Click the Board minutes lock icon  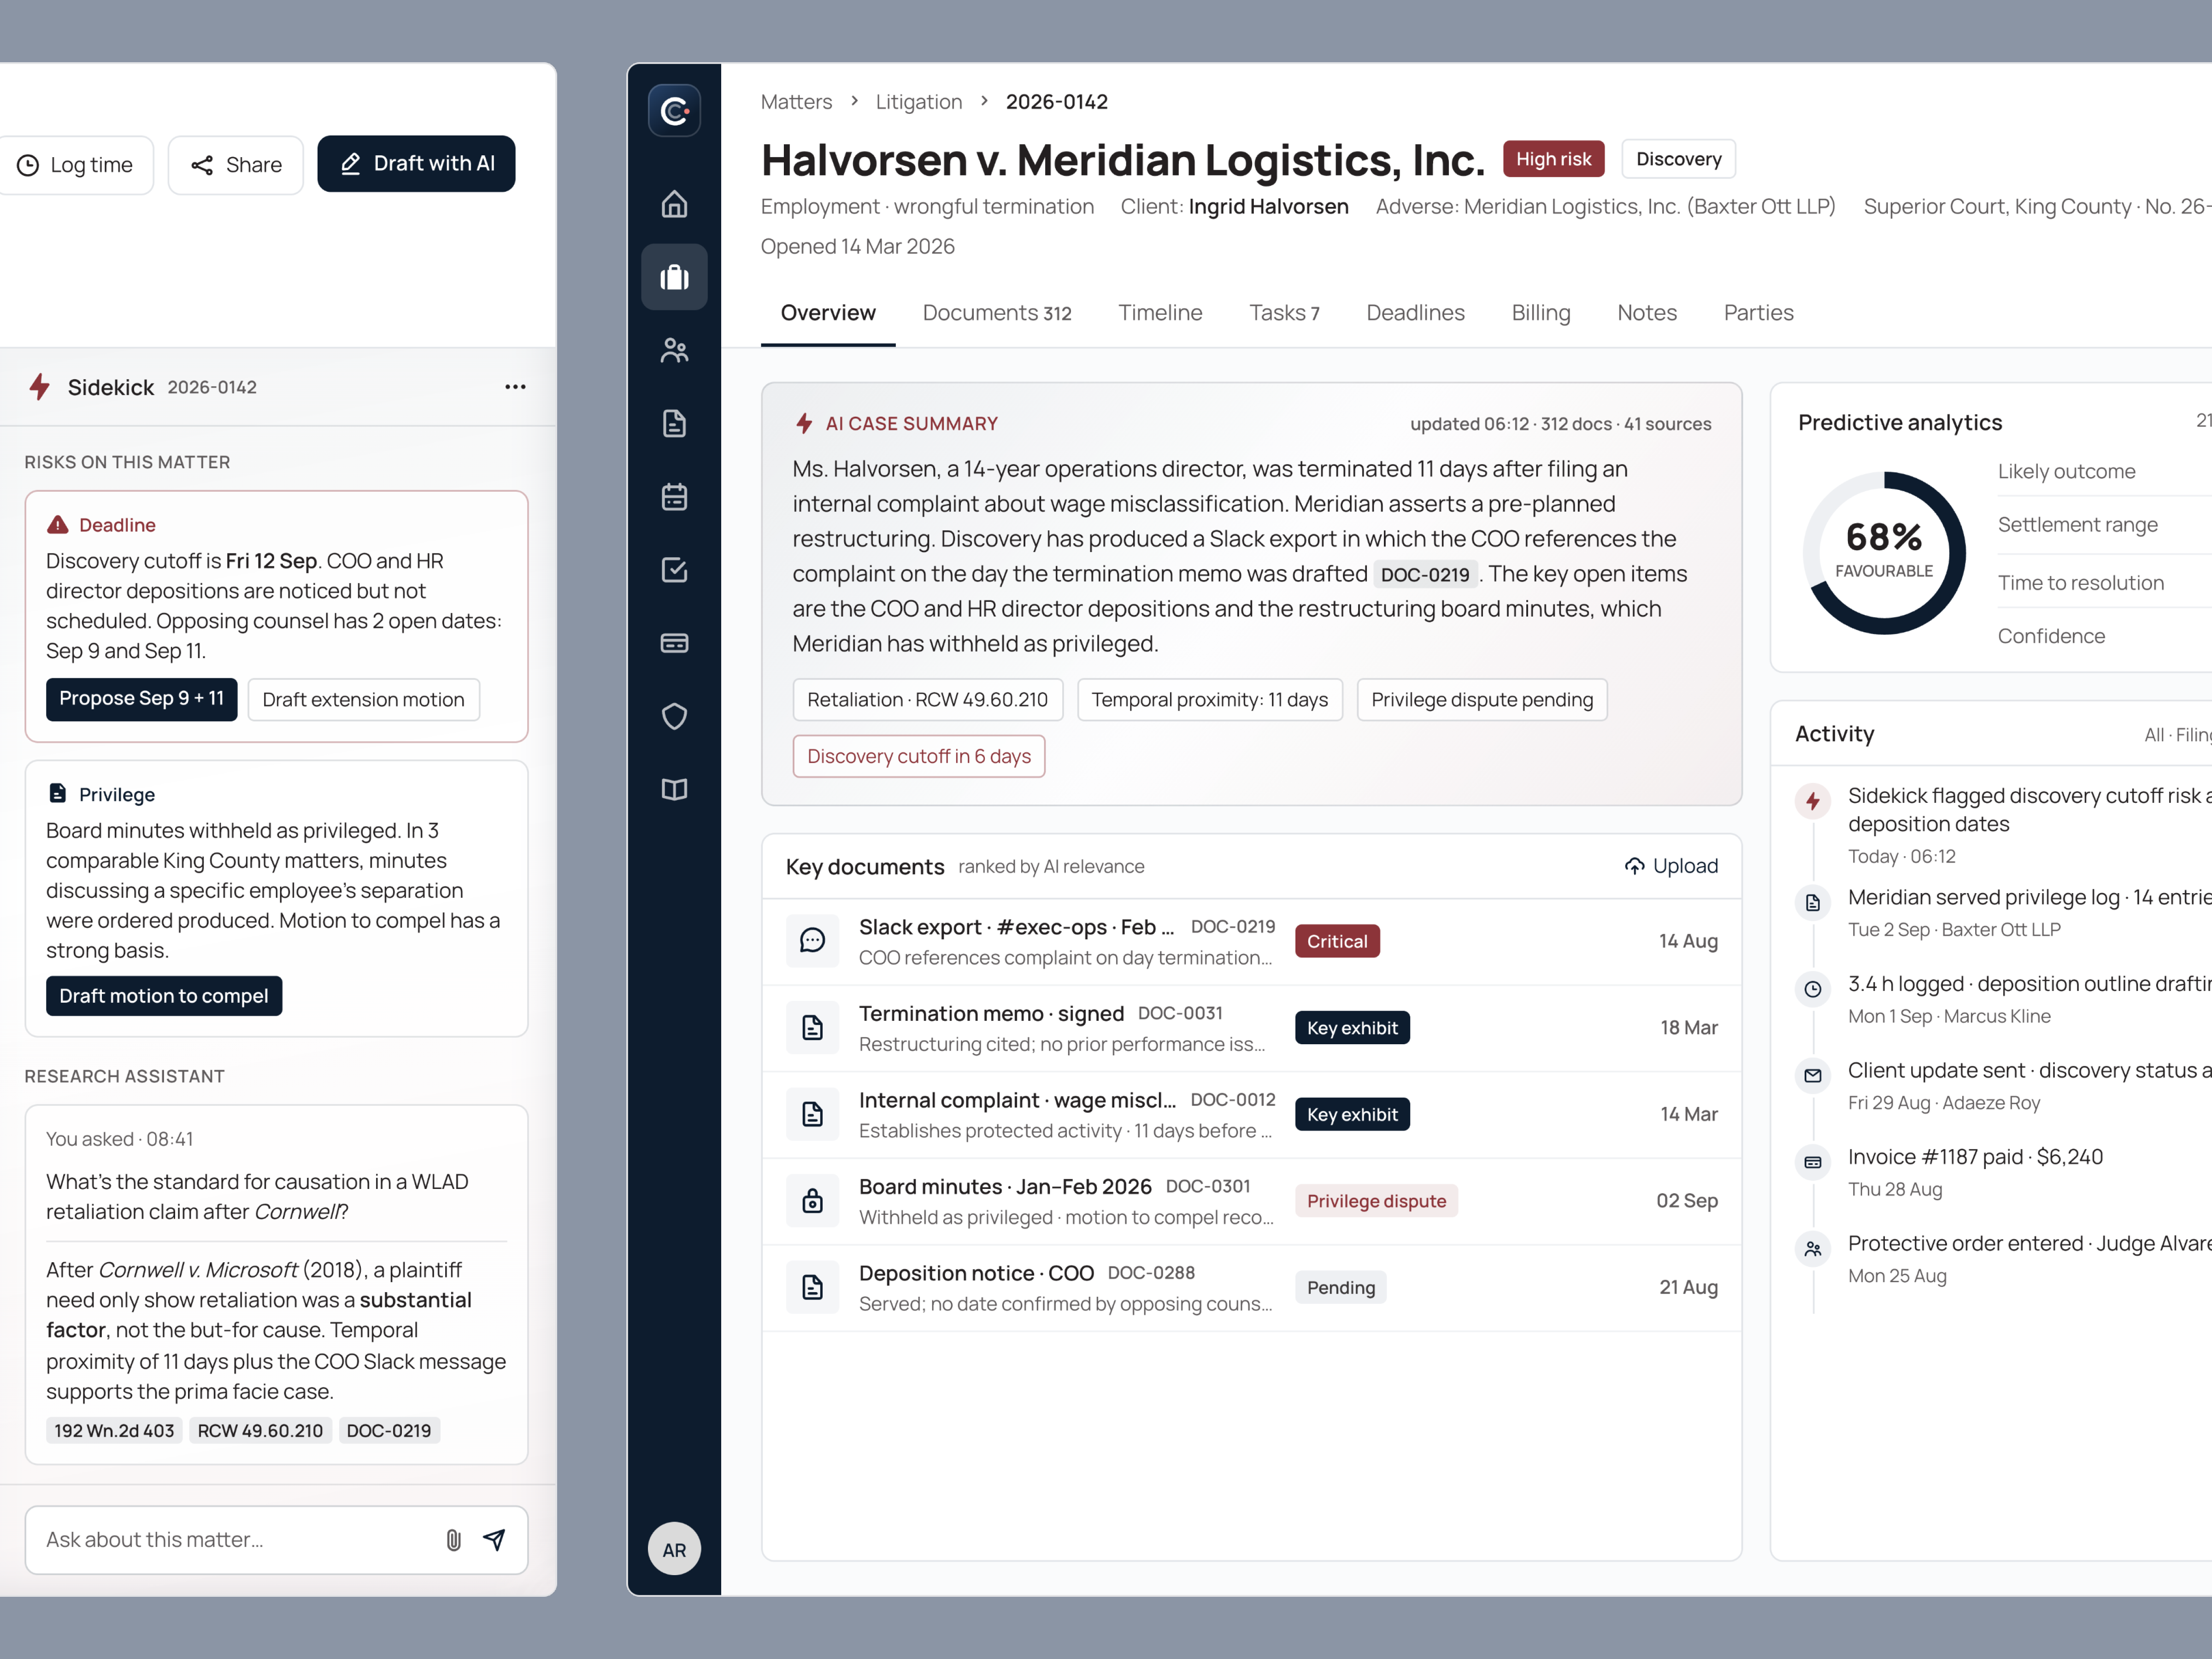812,1201
